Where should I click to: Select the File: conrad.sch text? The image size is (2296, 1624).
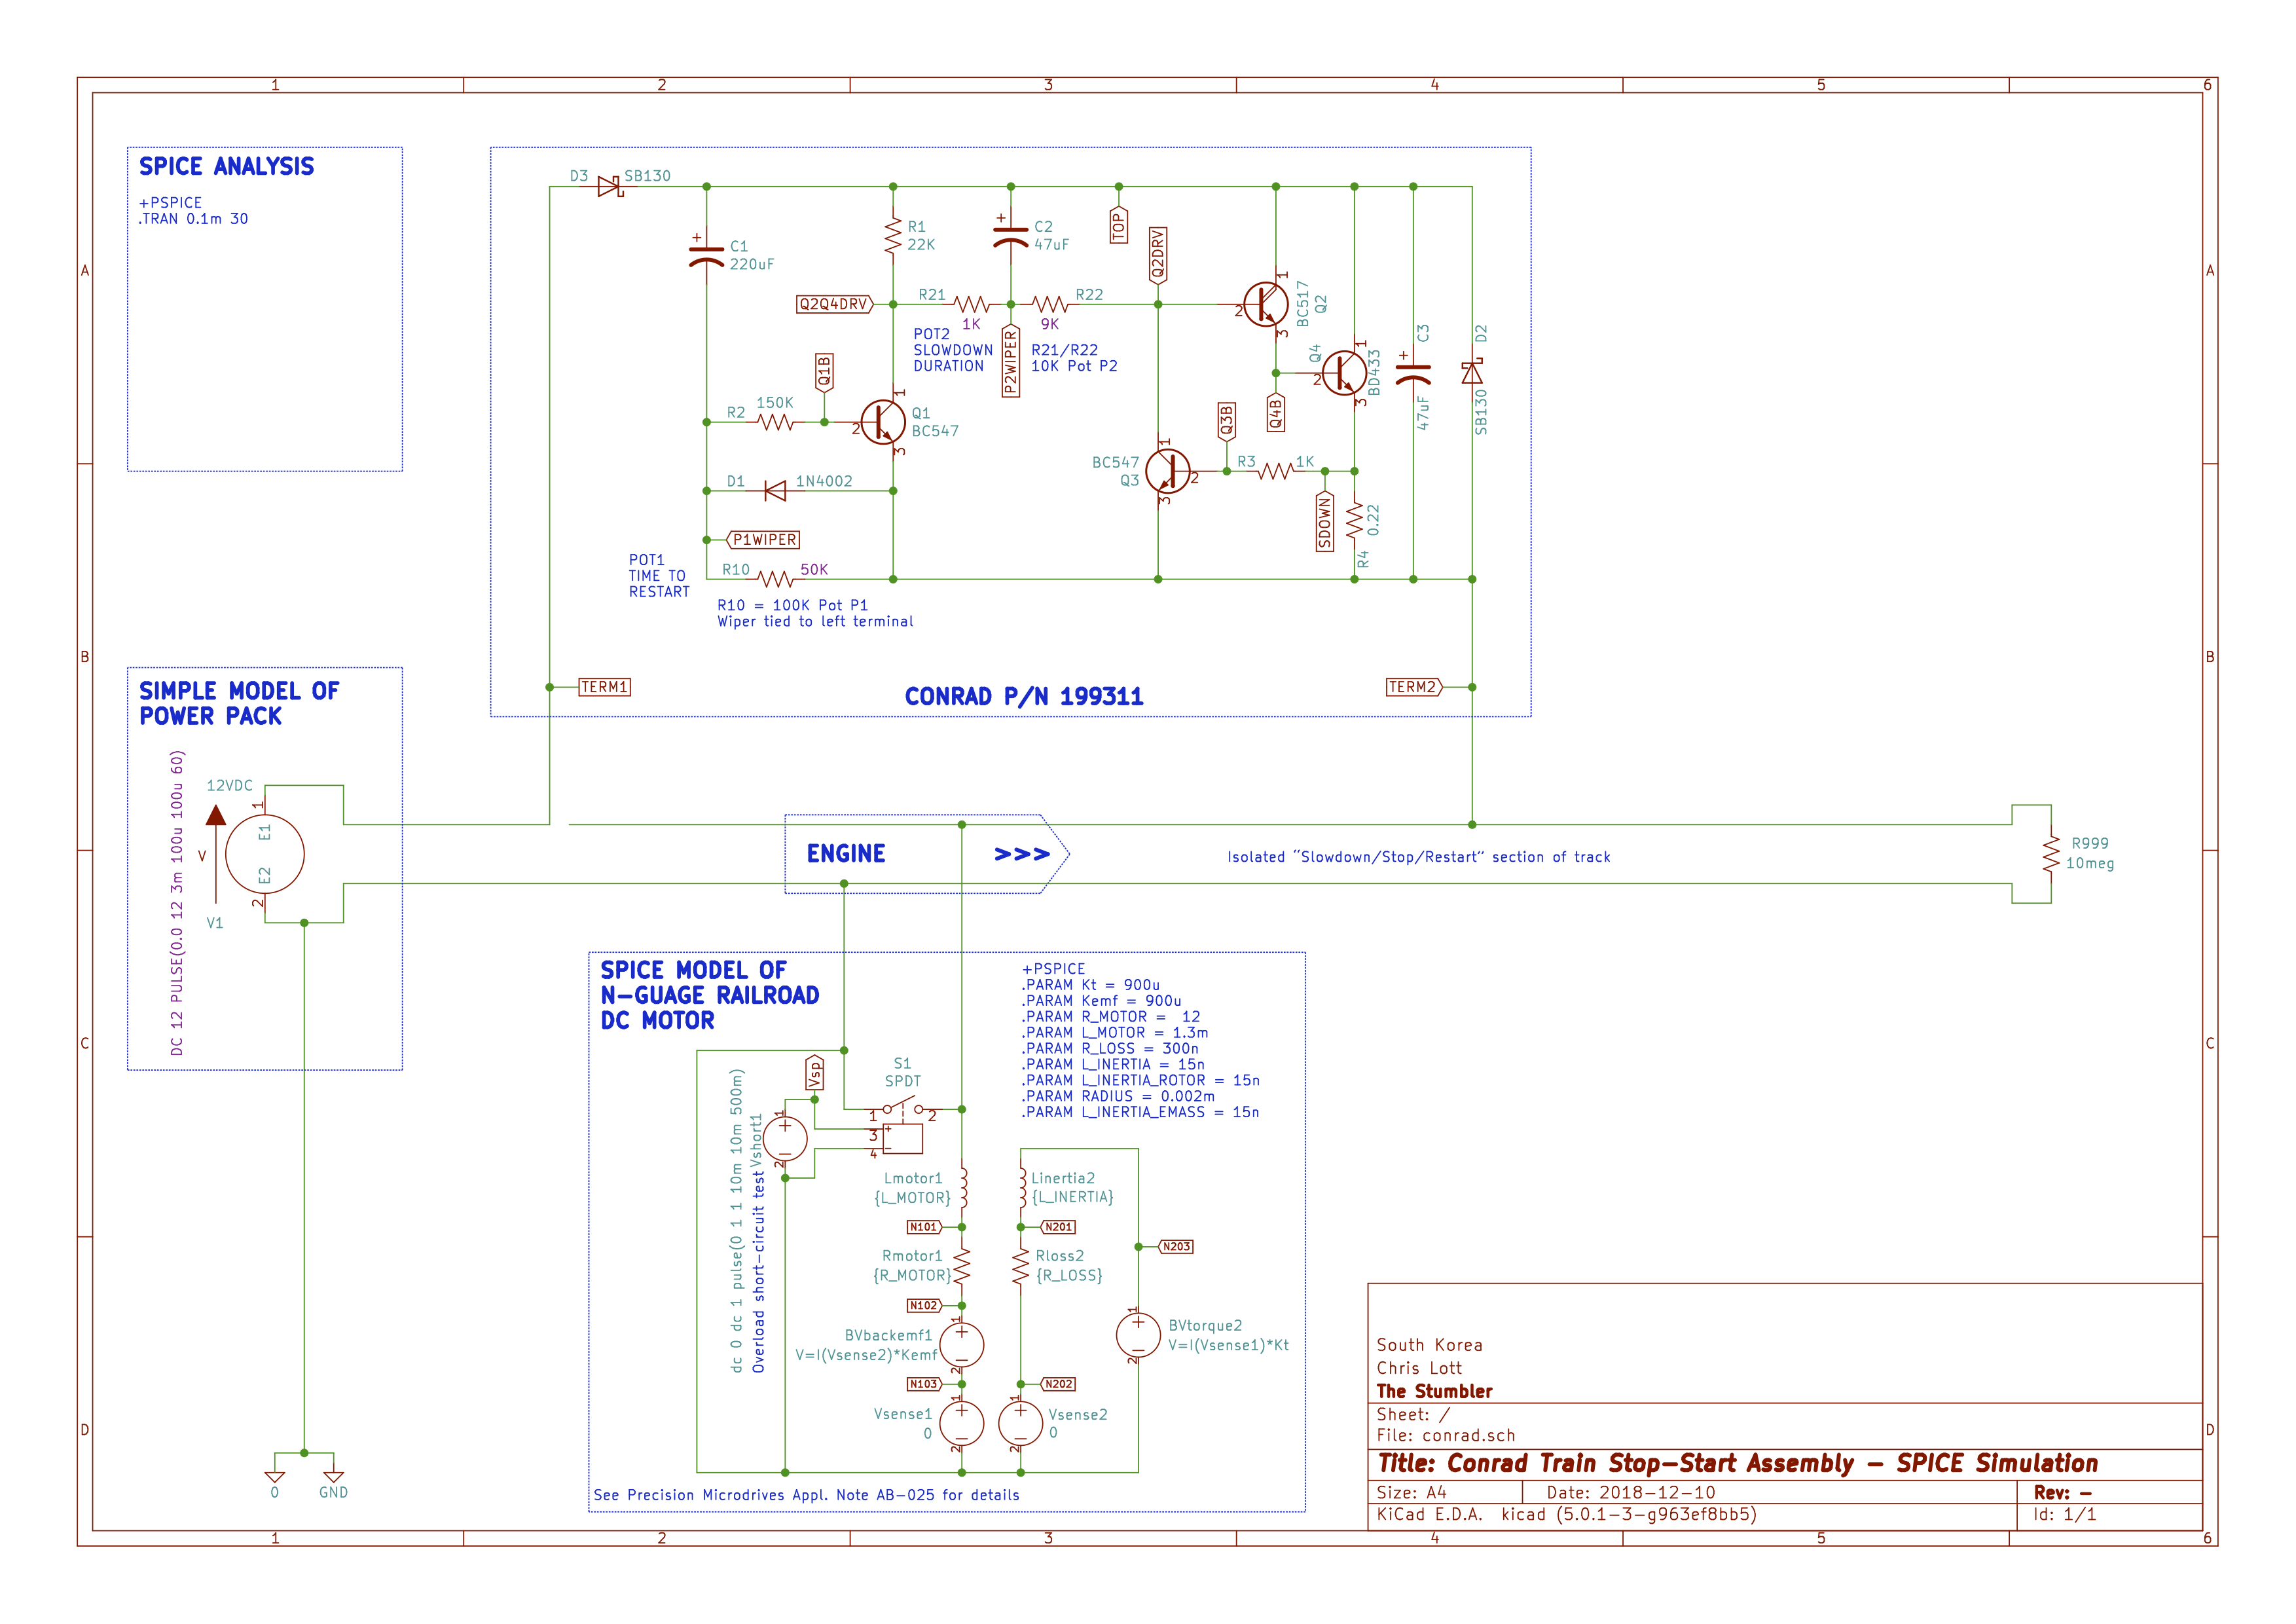click(x=1445, y=1436)
